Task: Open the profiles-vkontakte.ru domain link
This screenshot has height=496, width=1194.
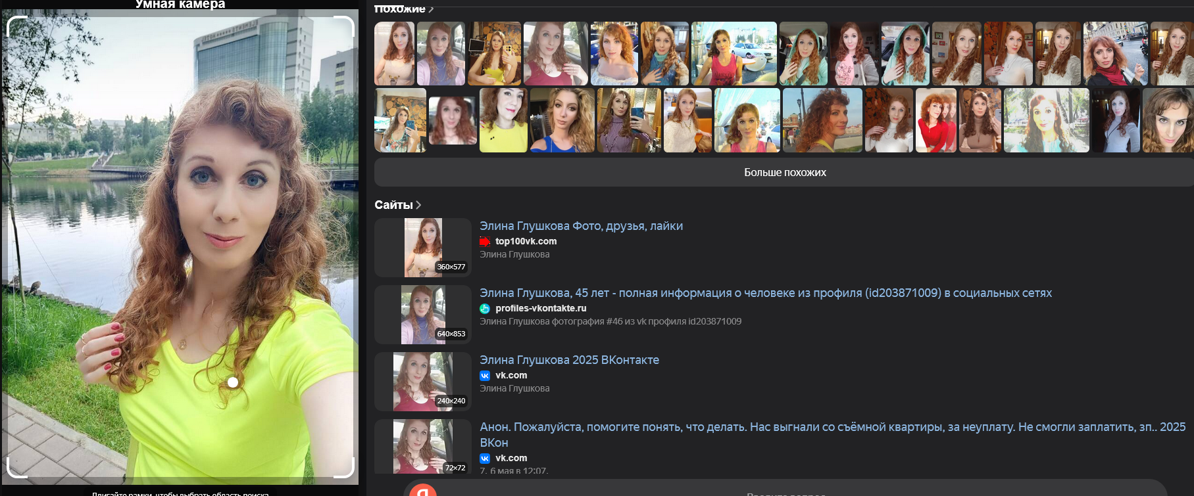Action: pyautogui.click(x=541, y=308)
